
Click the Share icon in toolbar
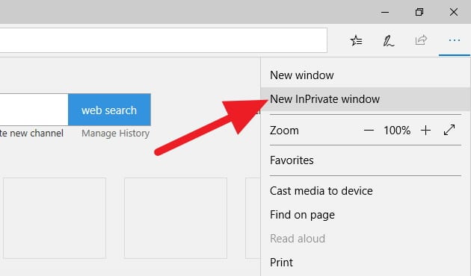point(421,40)
